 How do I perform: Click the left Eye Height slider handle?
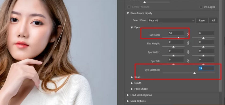(x=174, y=47)
